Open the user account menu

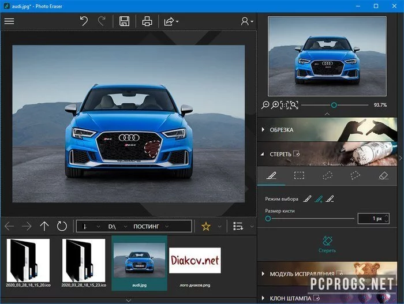point(247,21)
